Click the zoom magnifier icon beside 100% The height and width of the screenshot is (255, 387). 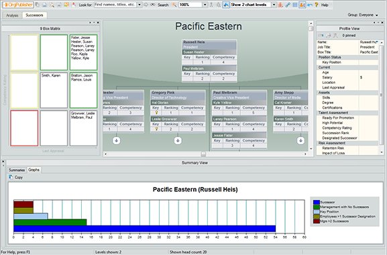(174, 5)
